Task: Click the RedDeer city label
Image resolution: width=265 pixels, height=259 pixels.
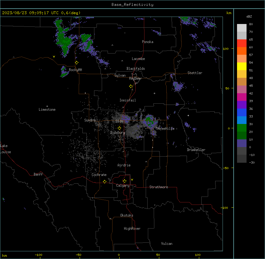Action: click(135, 78)
